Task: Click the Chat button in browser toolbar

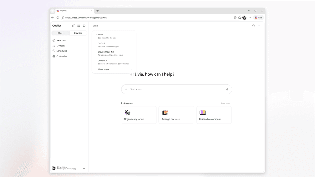Action: click(x=259, y=18)
